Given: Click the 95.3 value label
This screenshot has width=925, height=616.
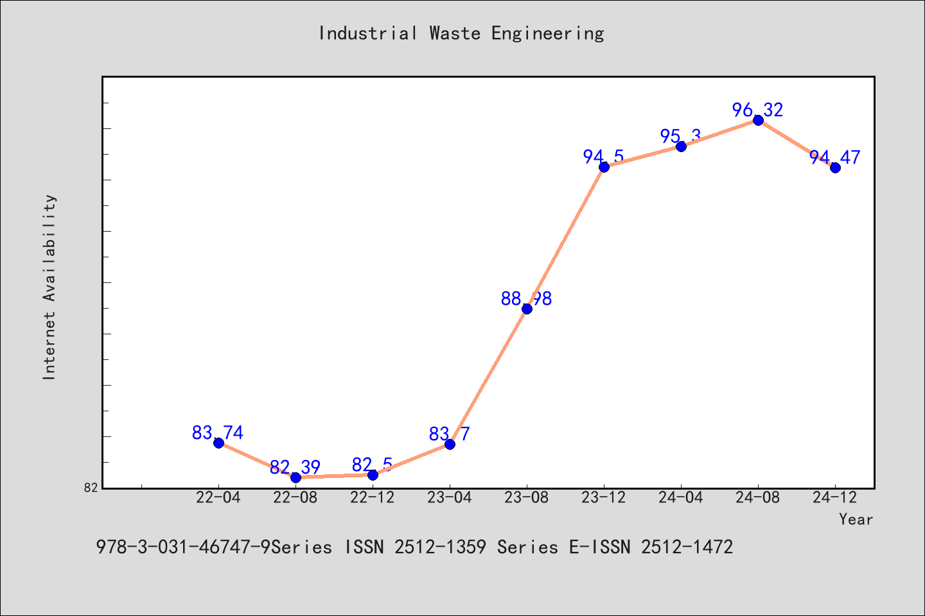Looking at the screenshot, I should point(681,136).
